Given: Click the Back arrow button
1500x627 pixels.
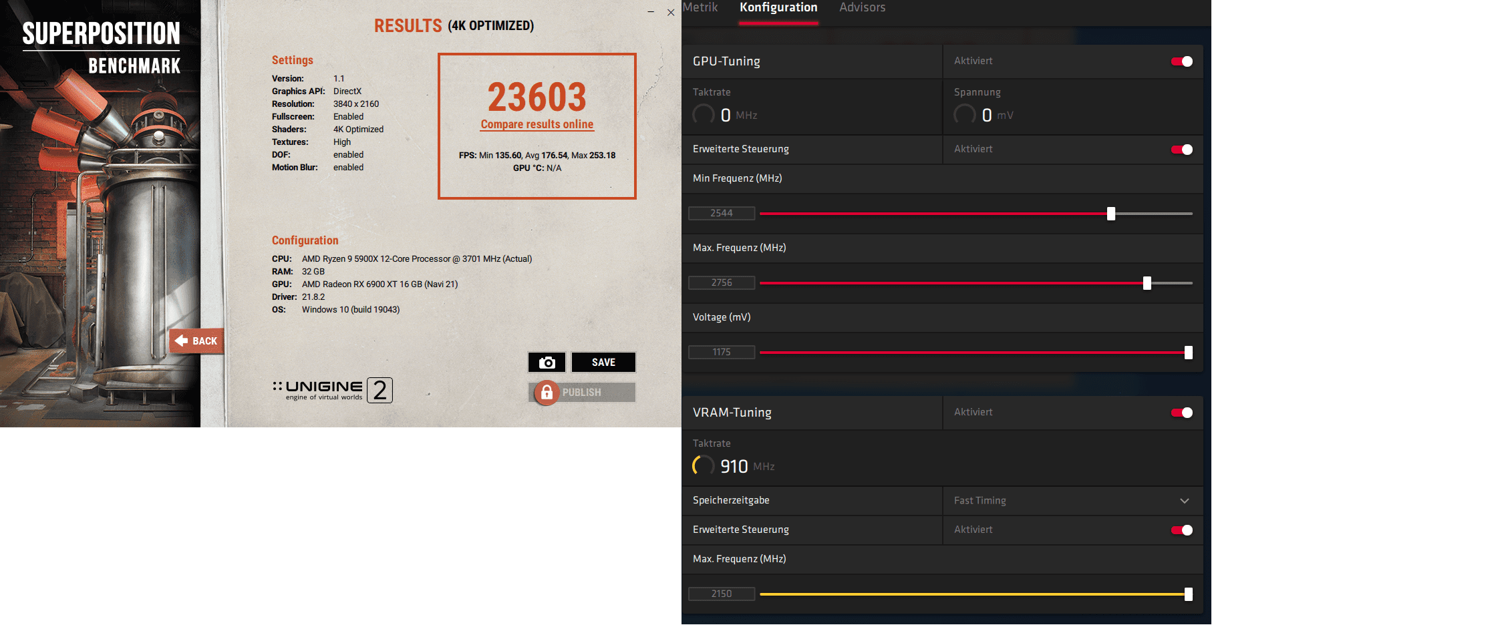Looking at the screenshot, I should click(196, 341).
